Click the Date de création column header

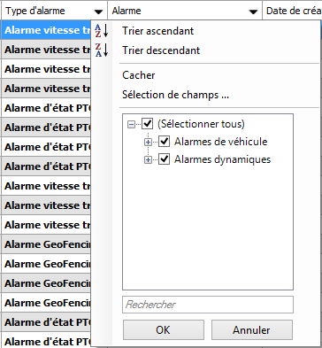292,11
